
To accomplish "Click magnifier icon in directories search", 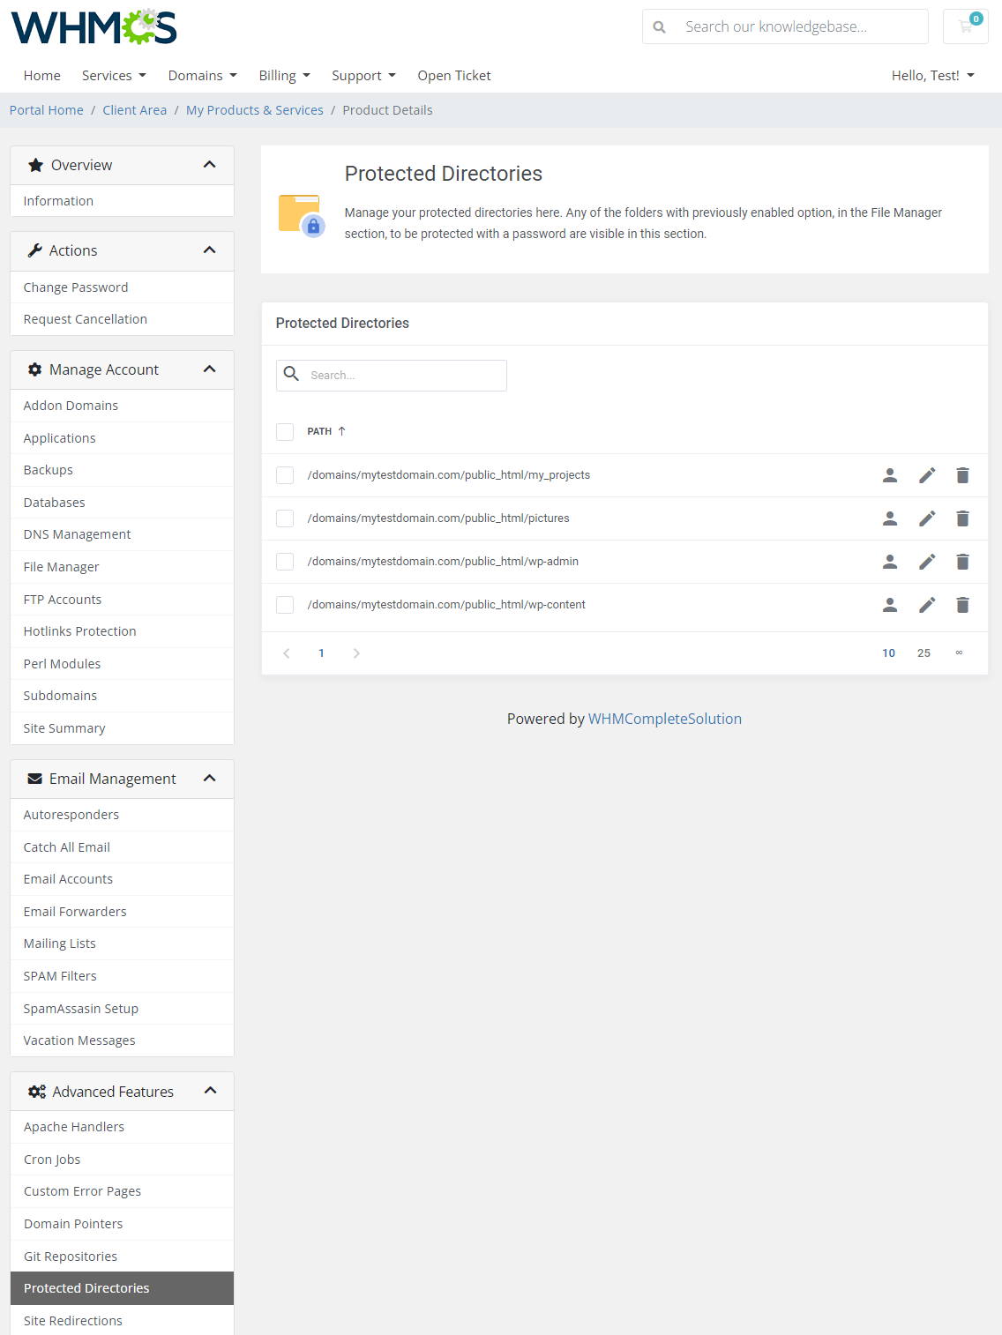I will pyautogui.click(x=291, y=375).
